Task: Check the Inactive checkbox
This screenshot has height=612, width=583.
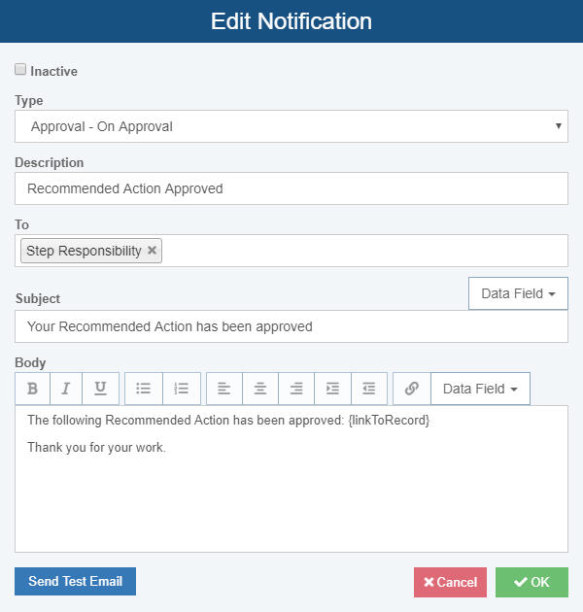Action: click(x=20, y=70)
